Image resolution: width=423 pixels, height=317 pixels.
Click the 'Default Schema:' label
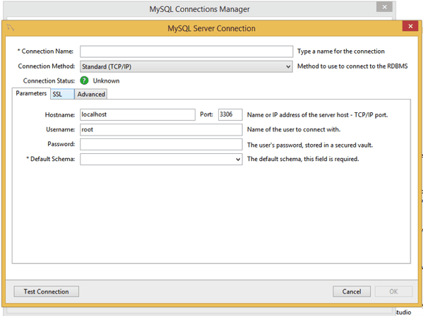(x=50, y=159)
